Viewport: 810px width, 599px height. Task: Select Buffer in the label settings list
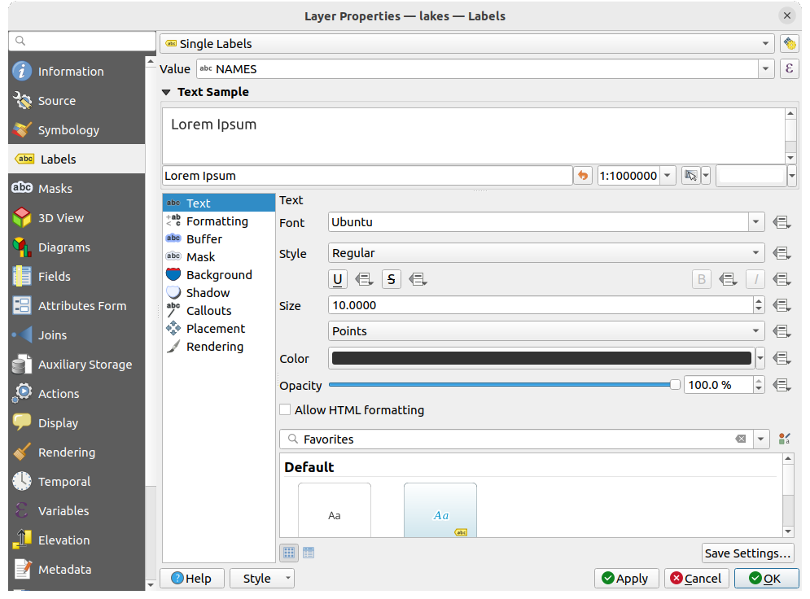204,239
